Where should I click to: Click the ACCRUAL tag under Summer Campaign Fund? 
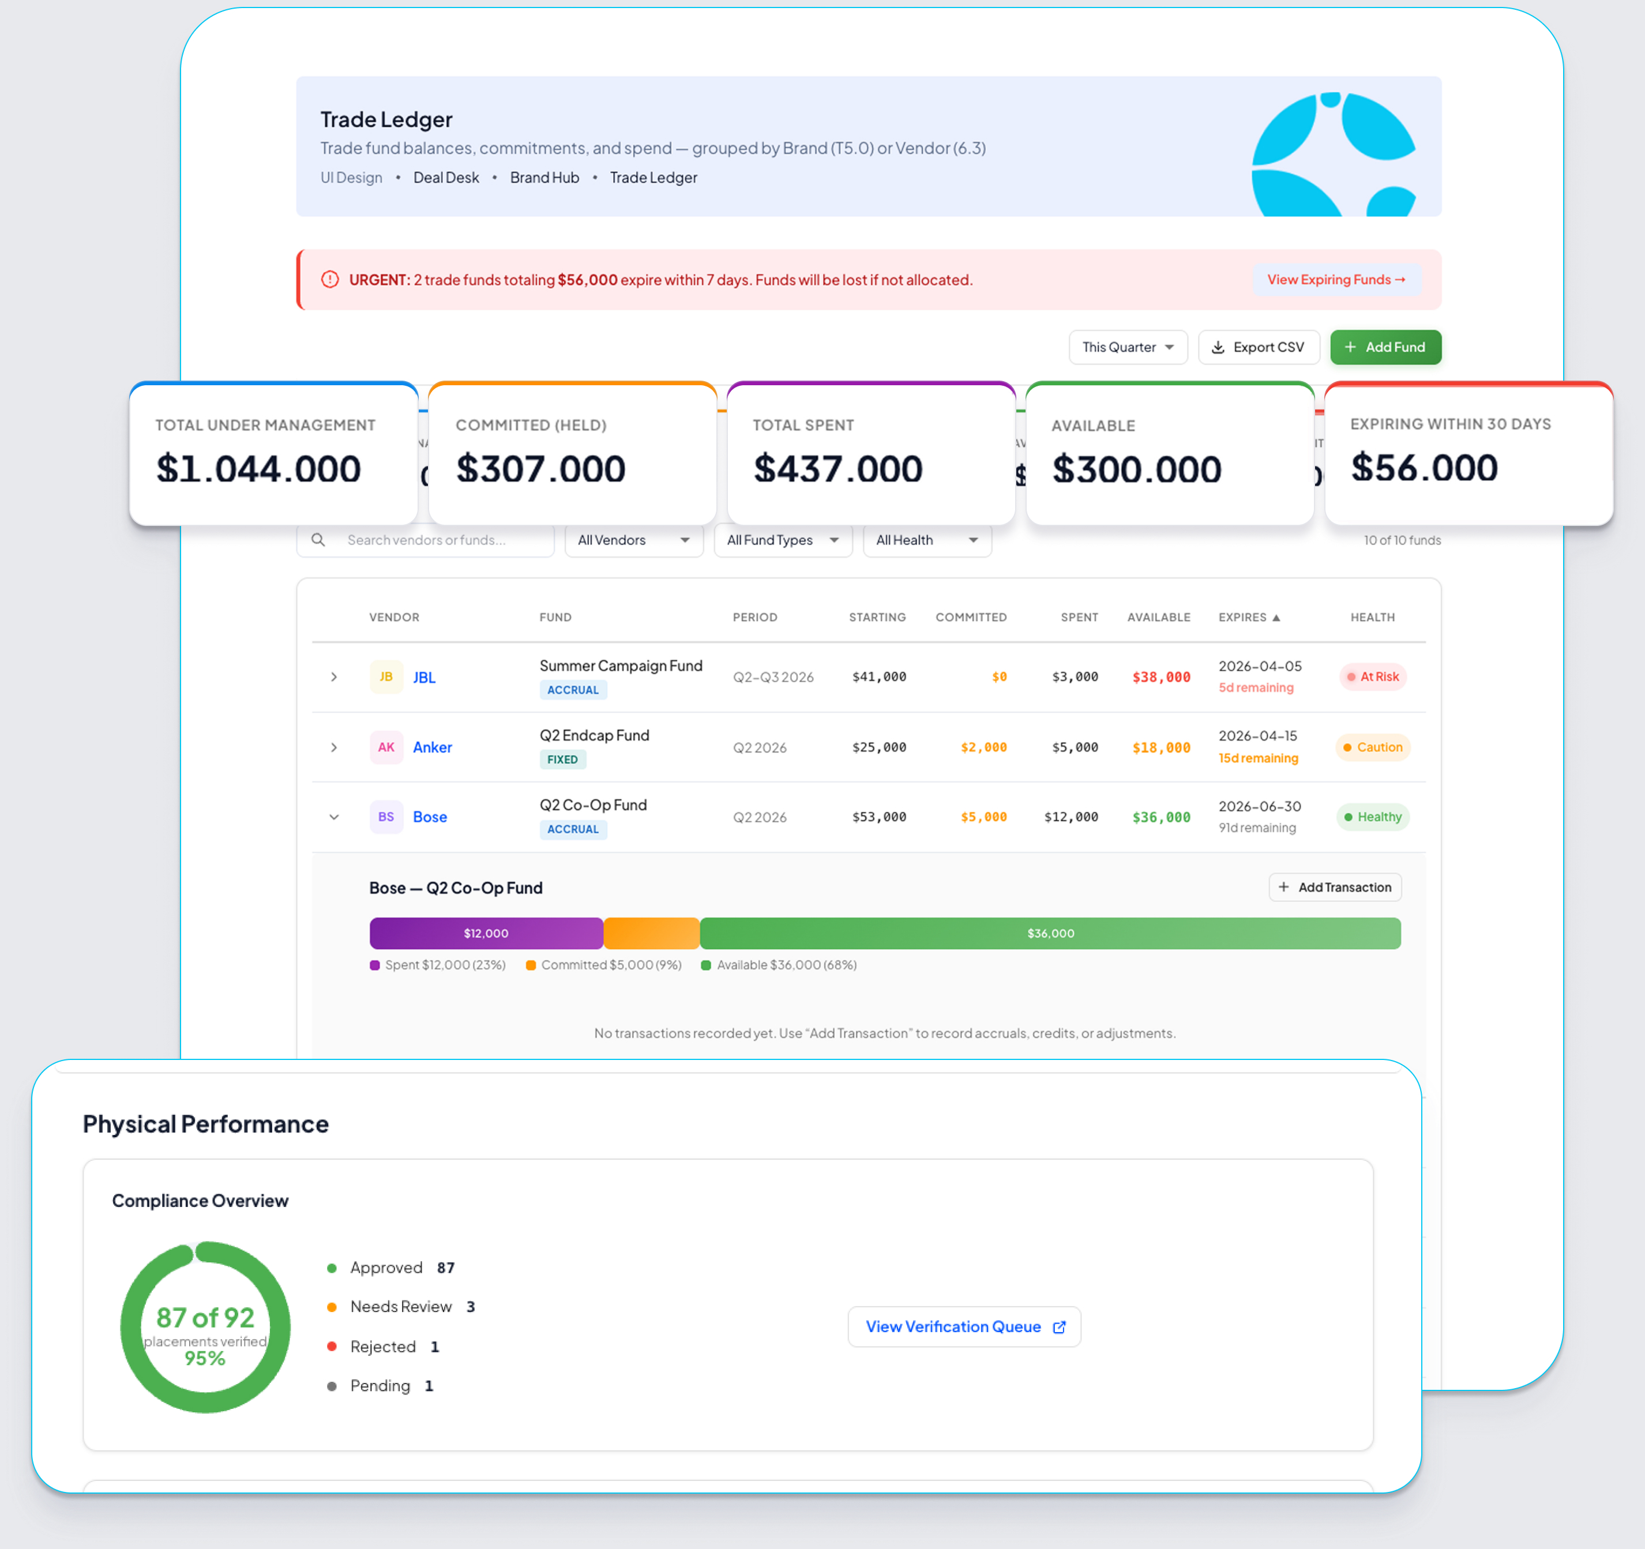[x=573, y=690]
